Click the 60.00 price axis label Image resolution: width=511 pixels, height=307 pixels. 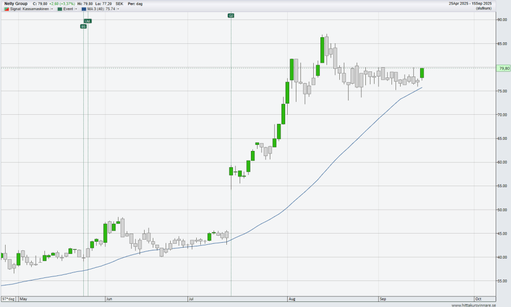pyautogui.click(x=502, y=162)
